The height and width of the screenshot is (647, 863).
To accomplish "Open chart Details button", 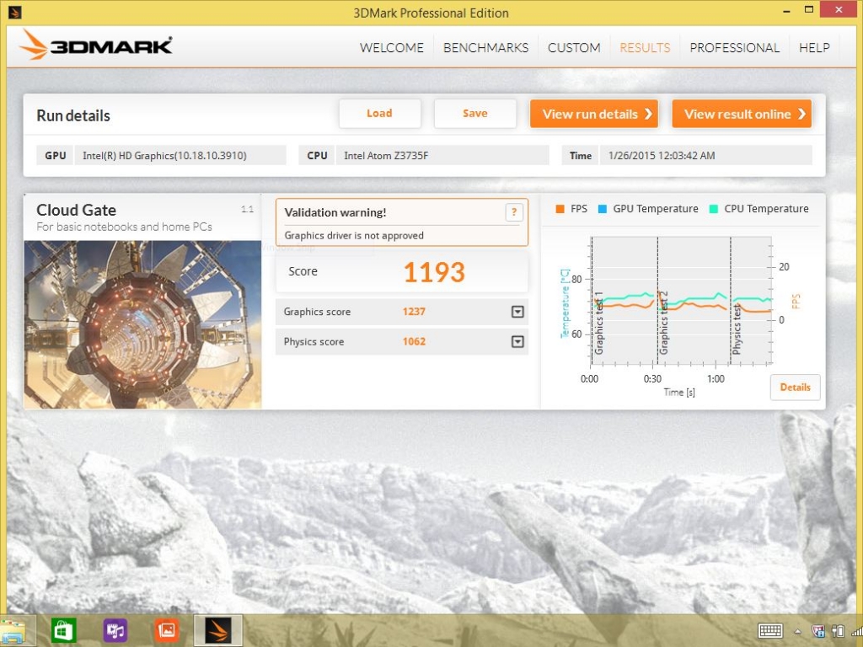I will [x=794, y=388].
